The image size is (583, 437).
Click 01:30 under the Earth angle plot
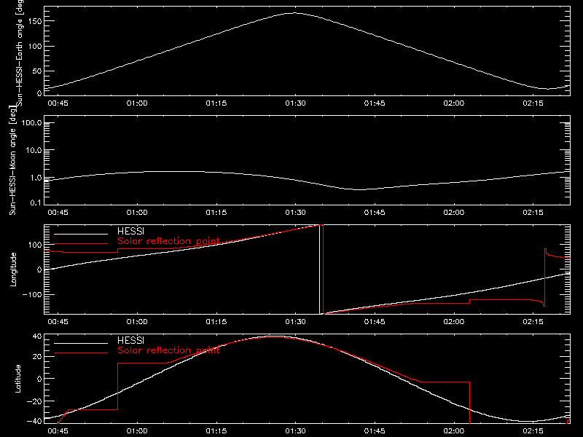(x=296, y=103)
